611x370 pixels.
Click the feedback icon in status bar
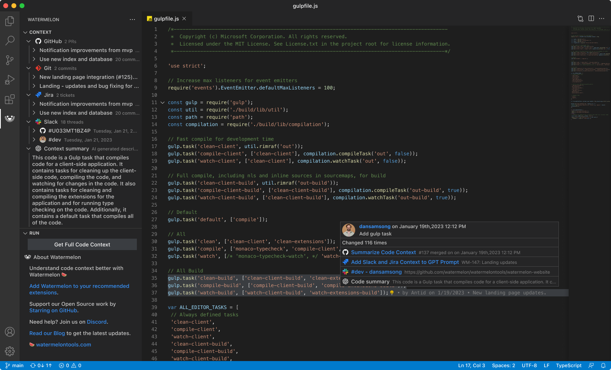(591, 366)
